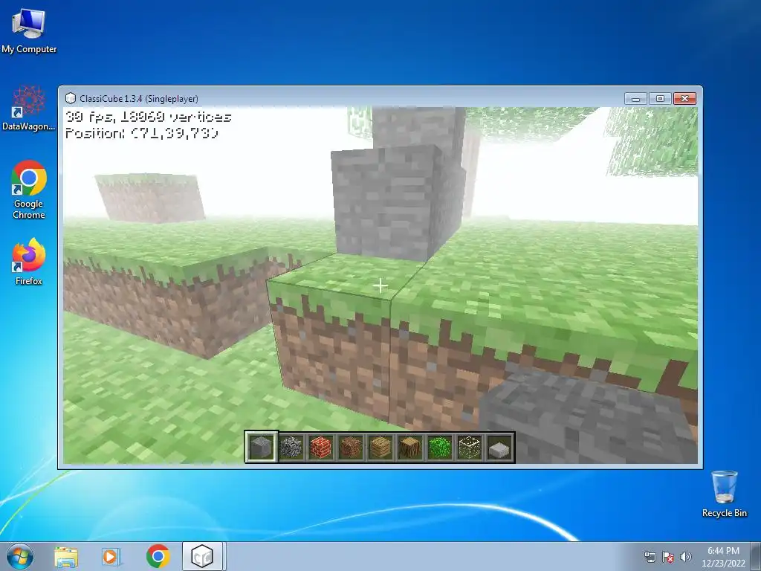
Task: Open network status tray icon
Action: click(650, 557)
